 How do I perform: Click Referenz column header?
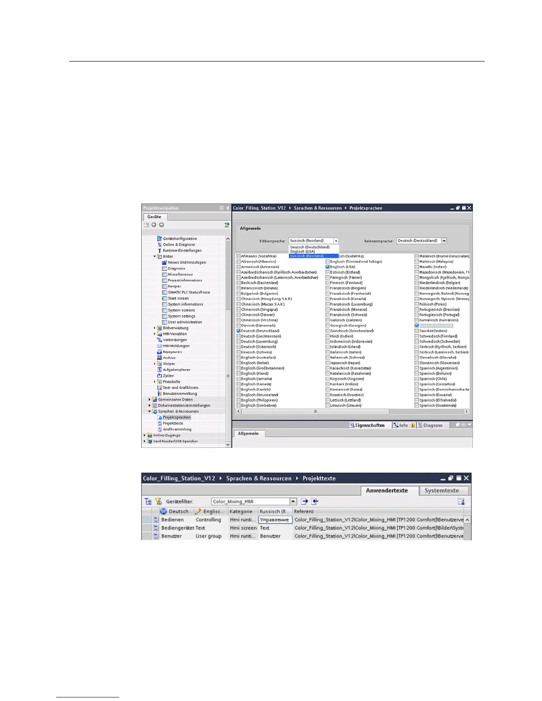tap(379, 511)
